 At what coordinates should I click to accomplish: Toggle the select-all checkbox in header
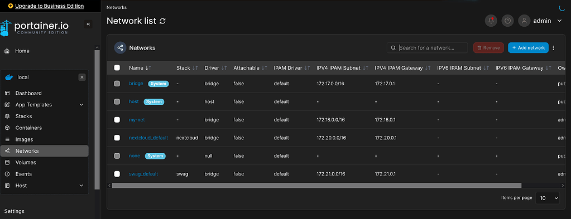(117, 67)
